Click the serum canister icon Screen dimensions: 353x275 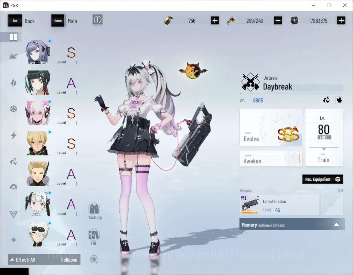point(231,21)
